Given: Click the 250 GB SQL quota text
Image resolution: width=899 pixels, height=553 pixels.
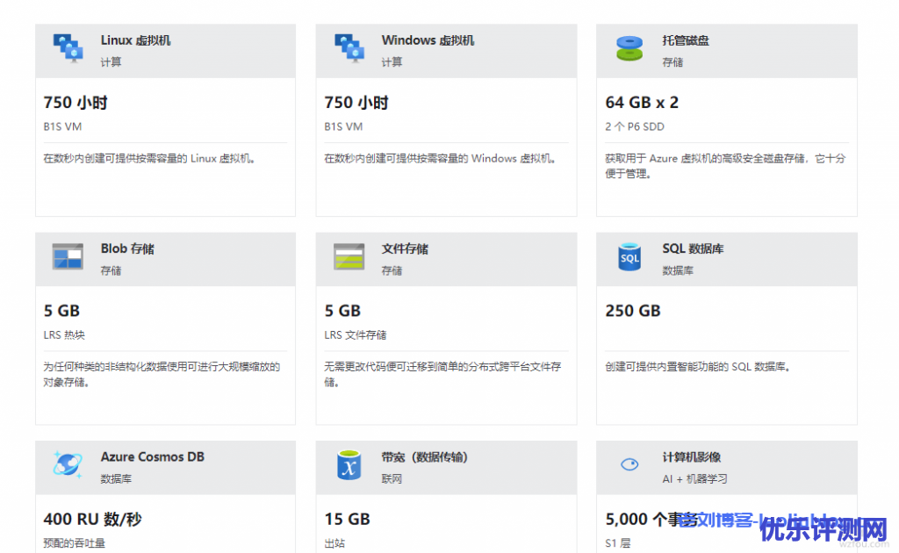Looking at the screenshot, I should pos(633,311).
